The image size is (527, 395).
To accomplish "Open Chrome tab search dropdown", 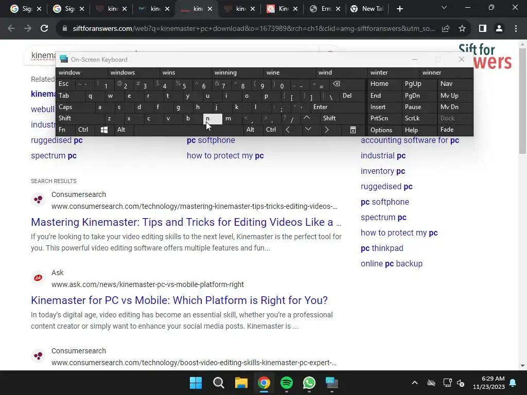I will click(x=444, y=7).
